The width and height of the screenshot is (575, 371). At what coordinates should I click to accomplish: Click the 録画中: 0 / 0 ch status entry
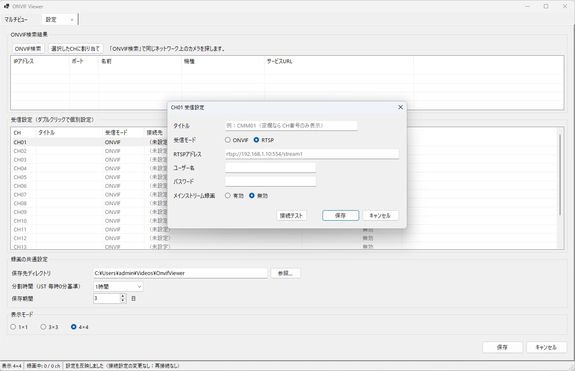[44, 366]
